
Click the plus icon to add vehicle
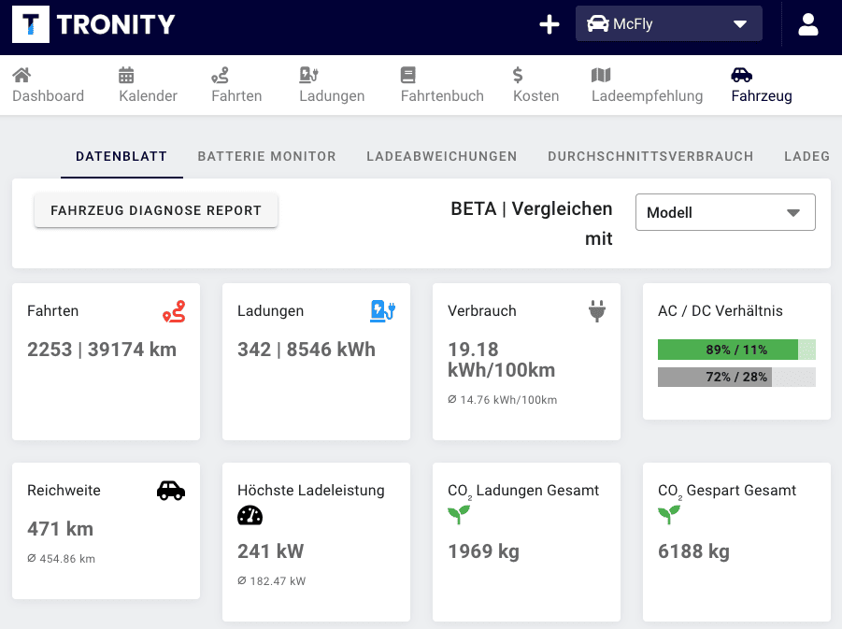click(x=549, y=25)
